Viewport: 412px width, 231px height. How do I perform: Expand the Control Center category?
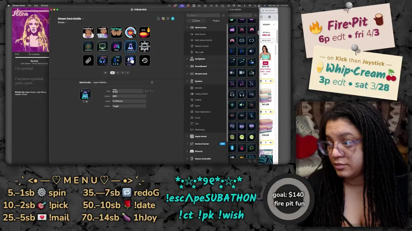(x=187, y=144)
